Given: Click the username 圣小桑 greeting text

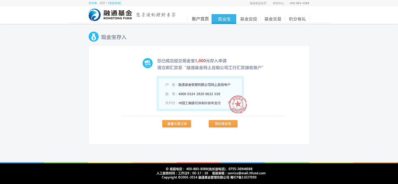Looking at the screenshot, I should click(92, 3).
